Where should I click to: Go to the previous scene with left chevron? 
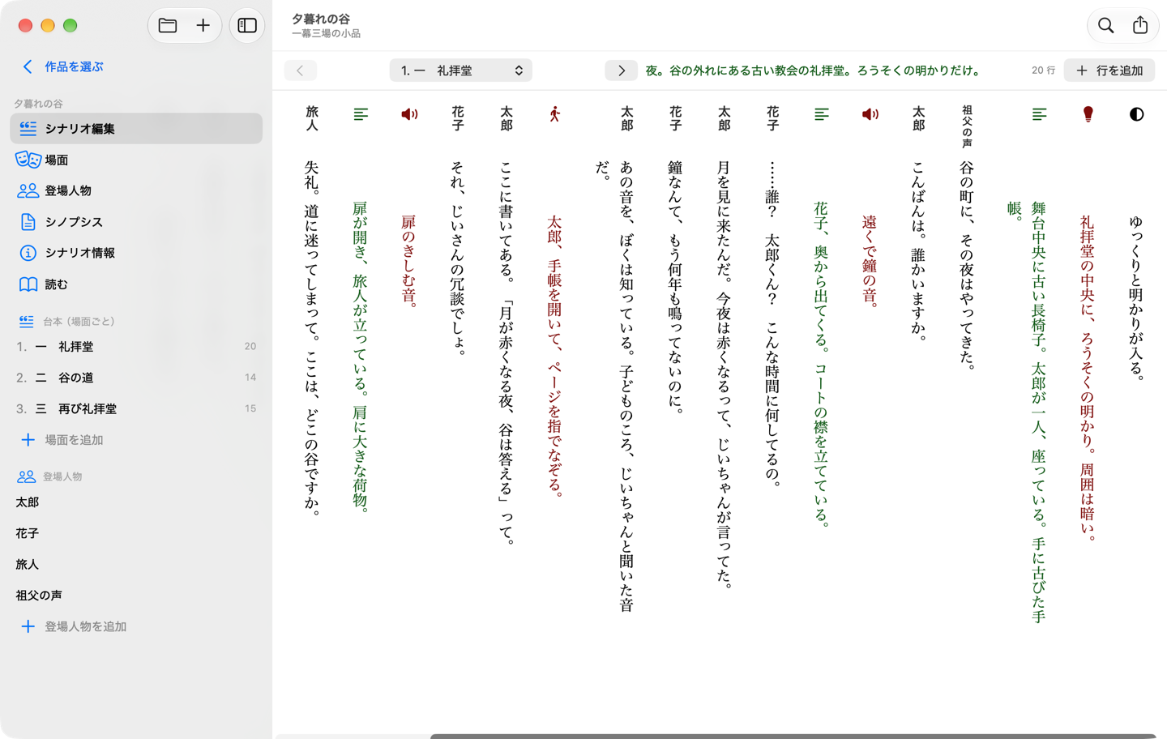pyautogui.click(x=300, y=70)
